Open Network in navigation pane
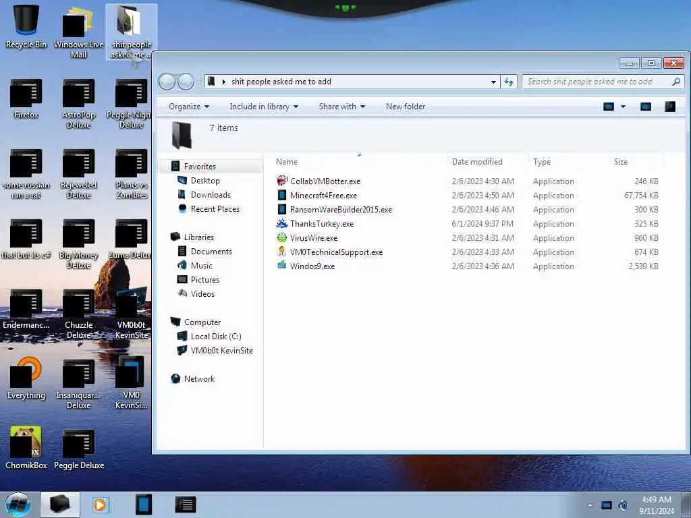691x518 pixels. point(199,378)
